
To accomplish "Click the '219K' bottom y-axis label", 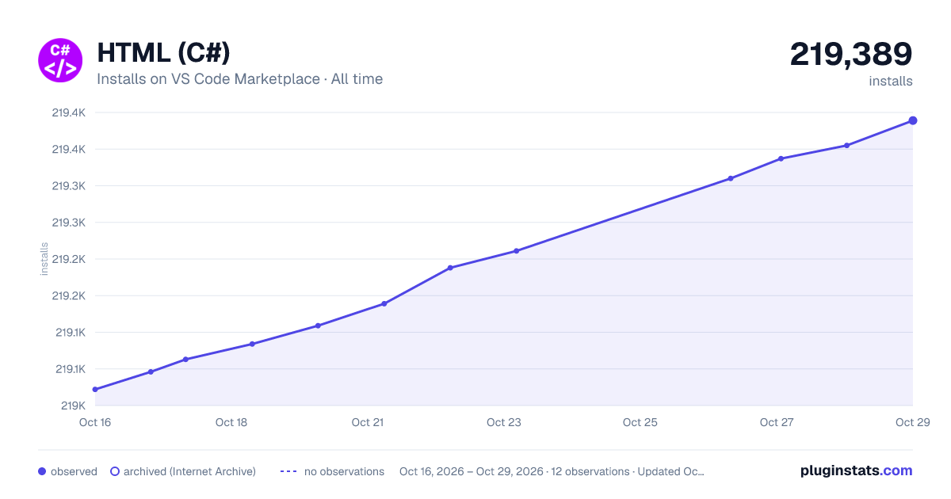I will coord(74,406).
